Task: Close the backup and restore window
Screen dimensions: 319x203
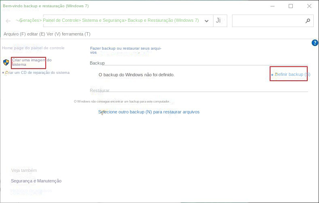Action: pos(309,6)
